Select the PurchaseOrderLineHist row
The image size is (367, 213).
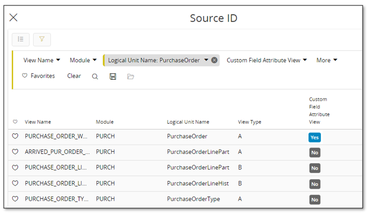coord(185,184)
